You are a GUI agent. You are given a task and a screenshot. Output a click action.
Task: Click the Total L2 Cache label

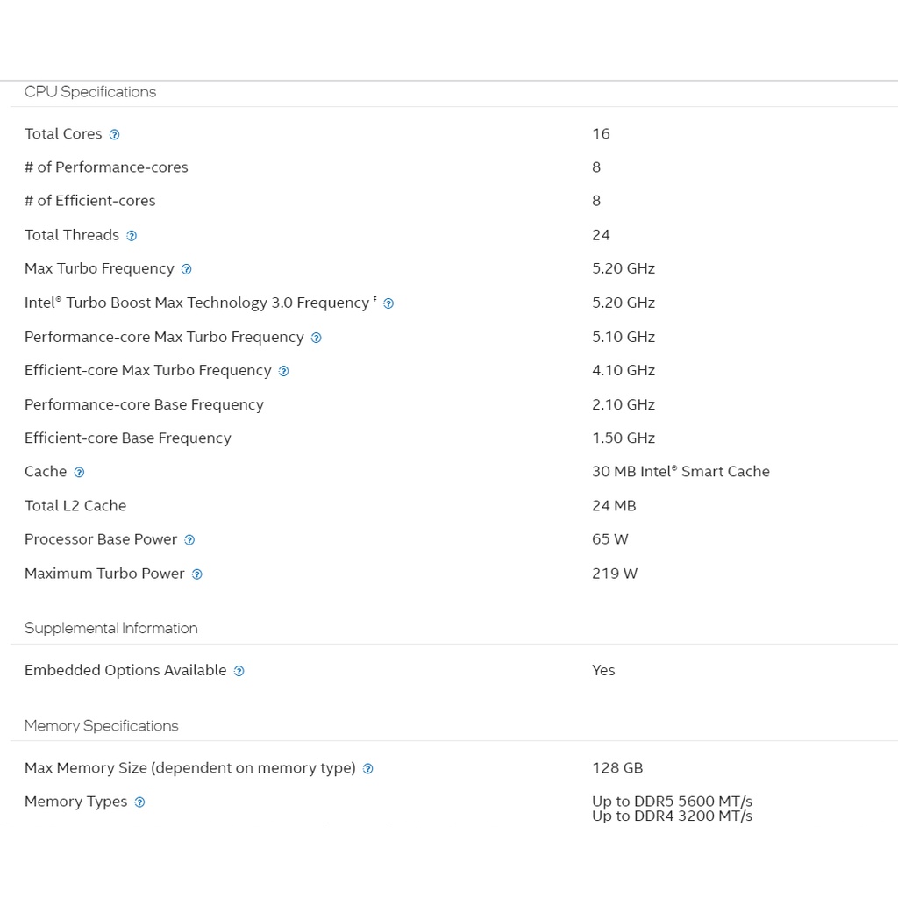click(x=75, y=506)
